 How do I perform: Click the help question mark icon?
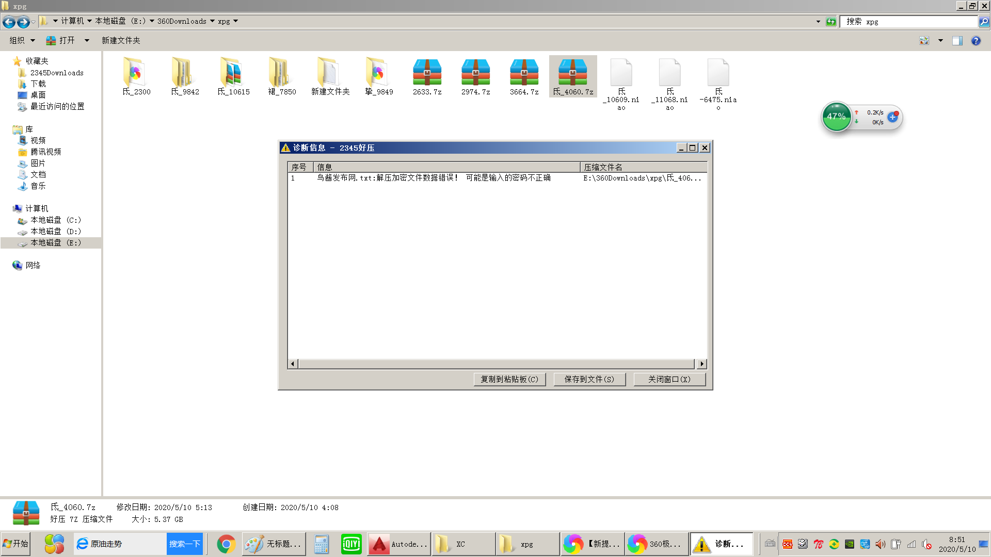click(976, 41)
